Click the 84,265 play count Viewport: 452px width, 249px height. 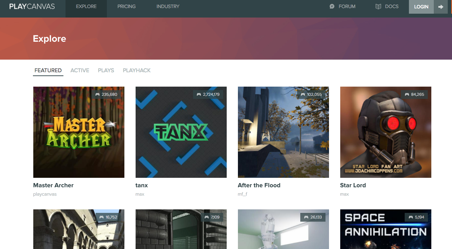pos(418,94)
